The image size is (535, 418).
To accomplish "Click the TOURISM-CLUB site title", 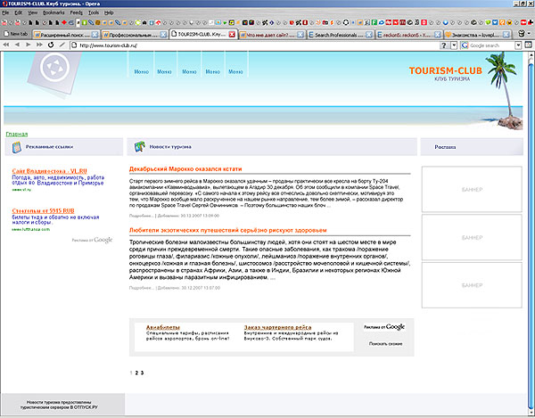I will coord(445,70).
